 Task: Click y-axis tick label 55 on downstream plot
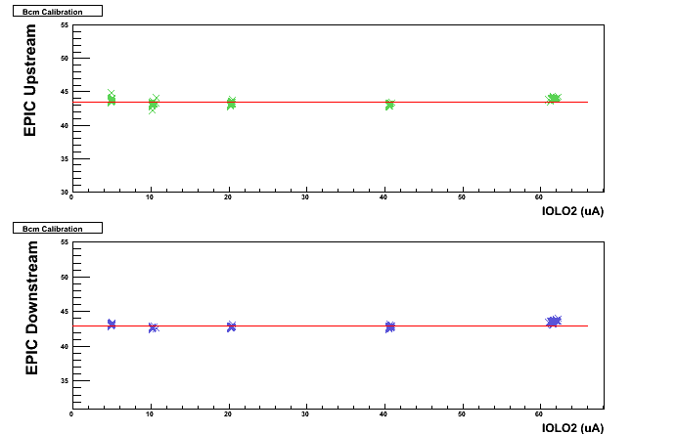point(65,242)
